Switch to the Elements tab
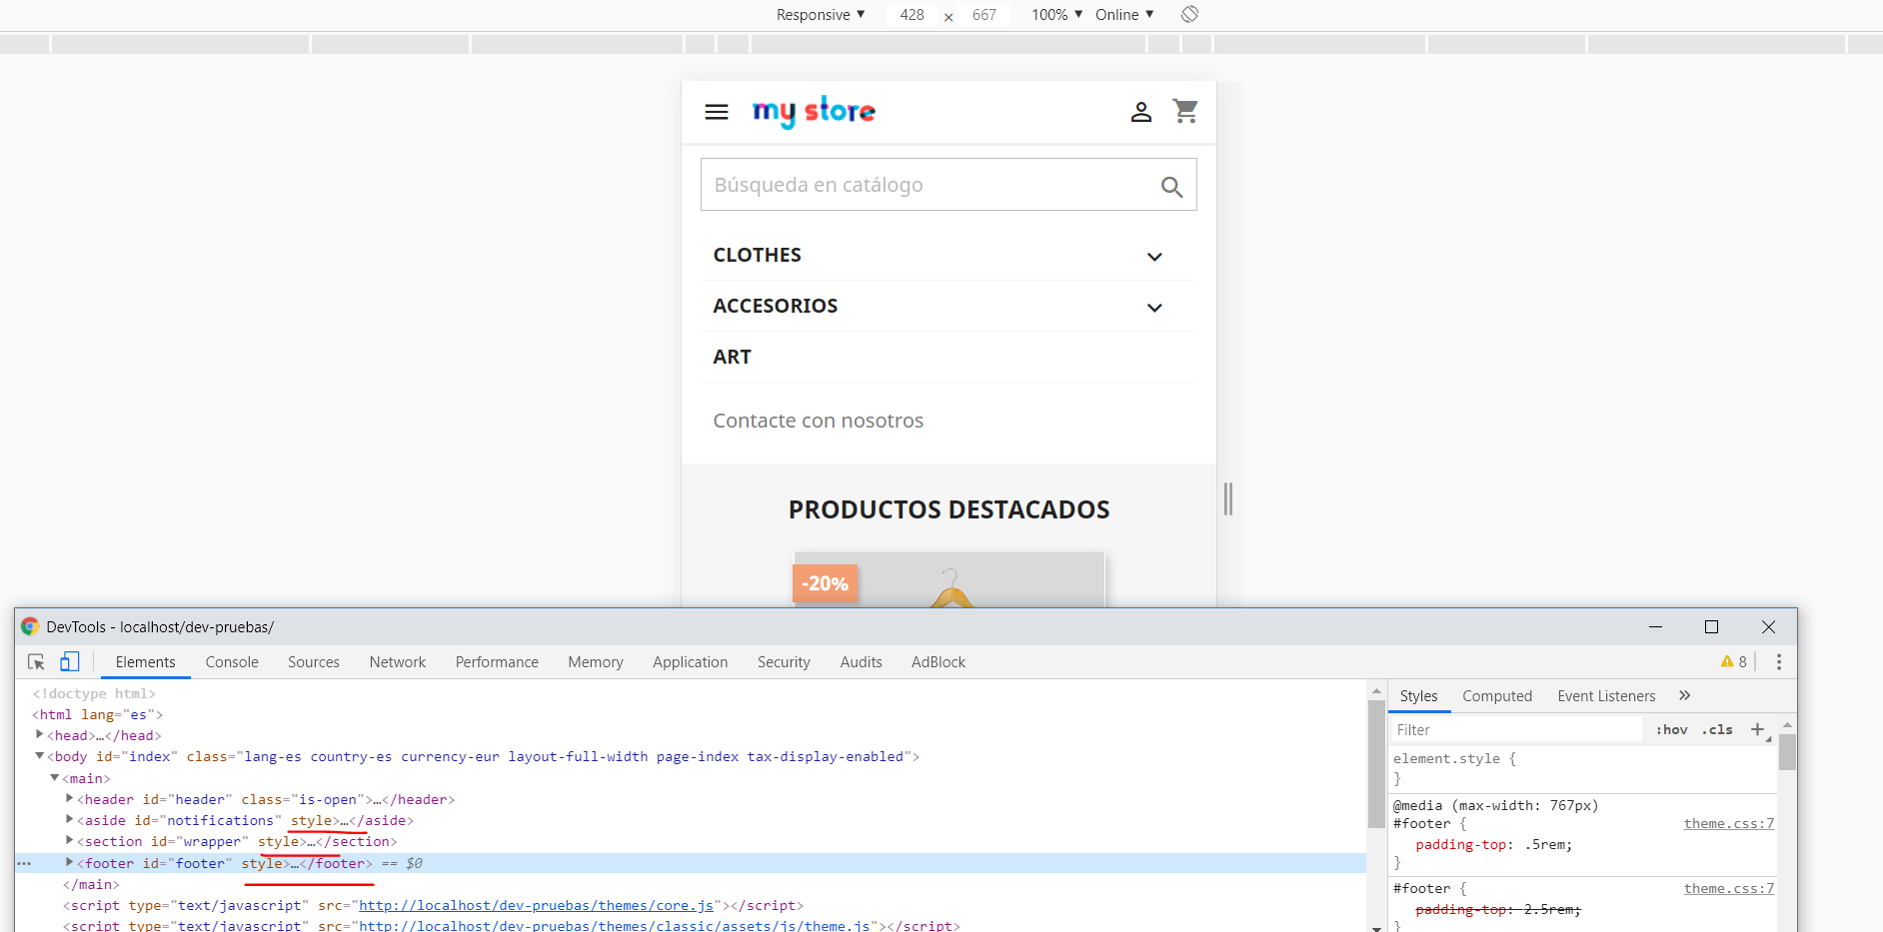The width and height of the screenshot is (1883, 932). pos(145,661)
